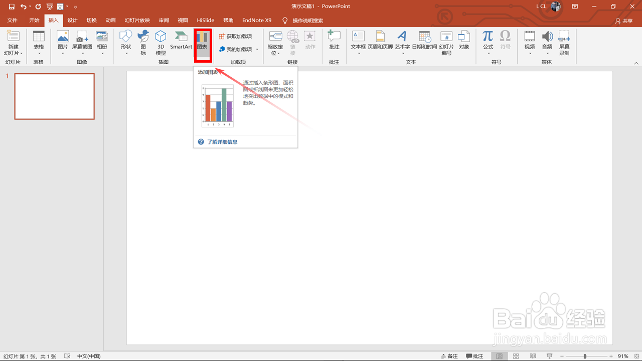Switch to the 开始 tab

click(x=34, y=21)
